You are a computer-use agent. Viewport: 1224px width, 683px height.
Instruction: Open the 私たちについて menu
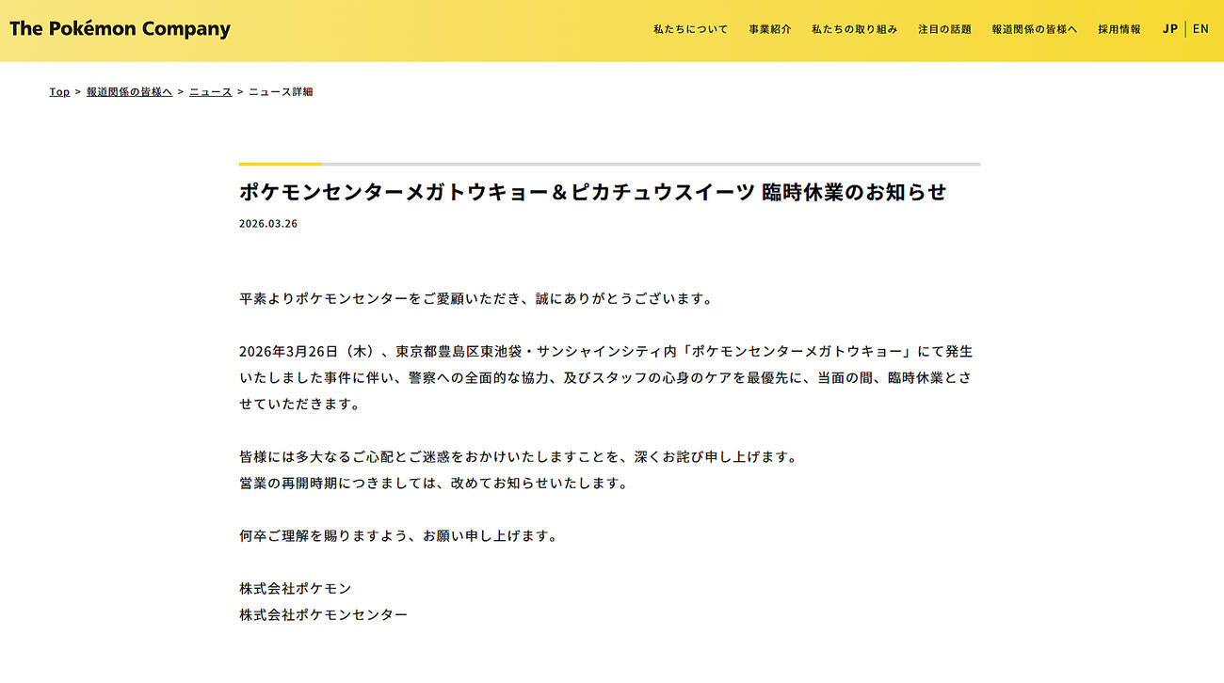[690, 29]
